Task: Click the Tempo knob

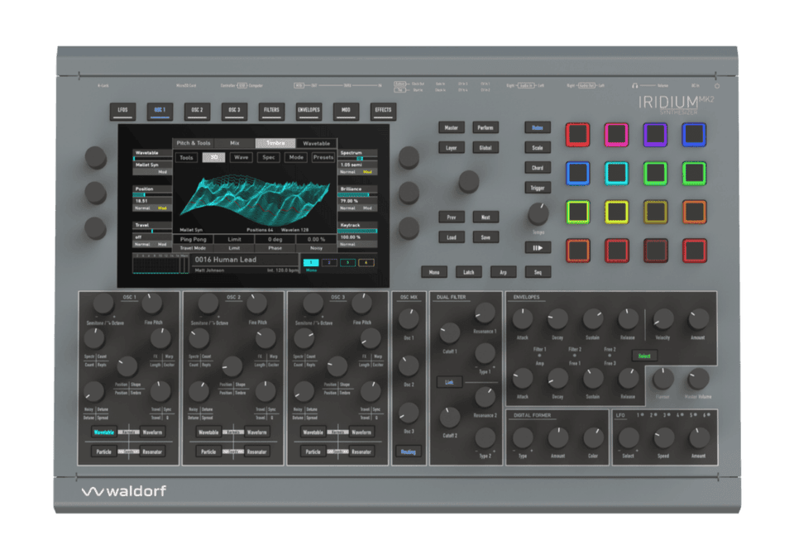Action: (x=538, y=213)
